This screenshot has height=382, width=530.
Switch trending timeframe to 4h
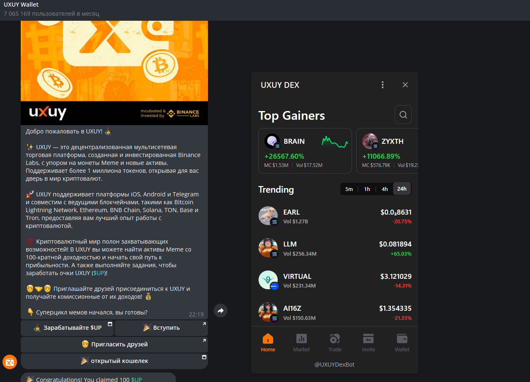pyautogui.click(x=385, y=189)
